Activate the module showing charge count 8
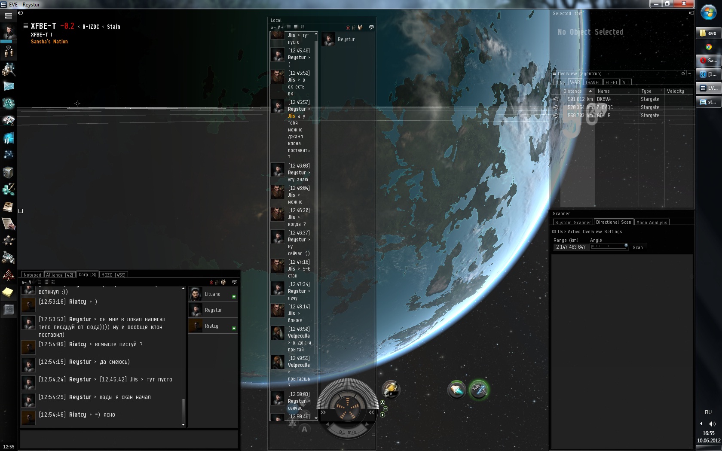This screenshot has height=451, width=722. click(x=391, y=389)
